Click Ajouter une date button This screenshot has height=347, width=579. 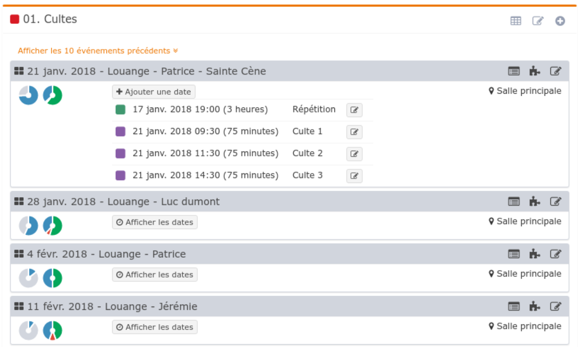coord(154,92)
